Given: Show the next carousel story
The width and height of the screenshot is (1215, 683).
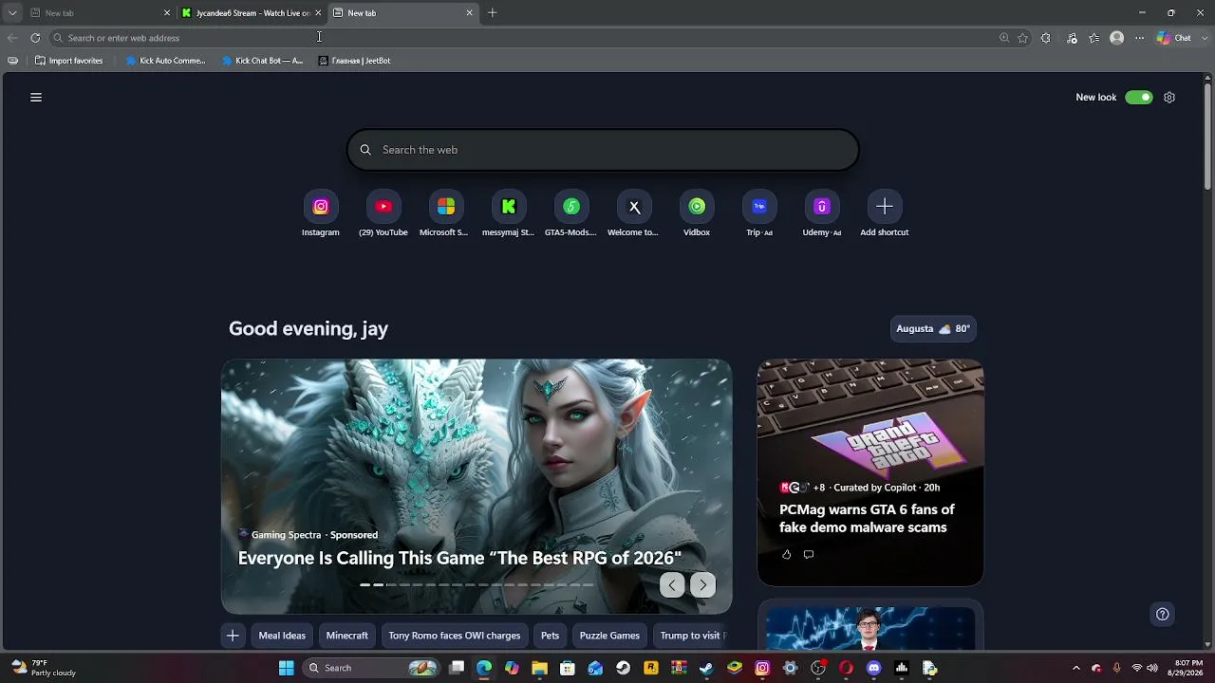Looking at the screenshot, I should (x=702, y=585).
